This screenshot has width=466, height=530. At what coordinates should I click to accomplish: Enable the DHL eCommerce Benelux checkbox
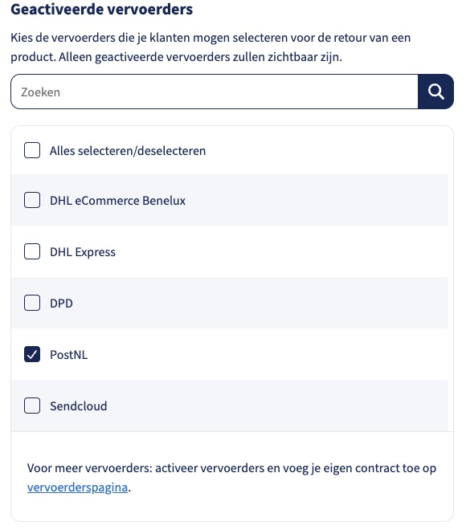pos(32,200)
